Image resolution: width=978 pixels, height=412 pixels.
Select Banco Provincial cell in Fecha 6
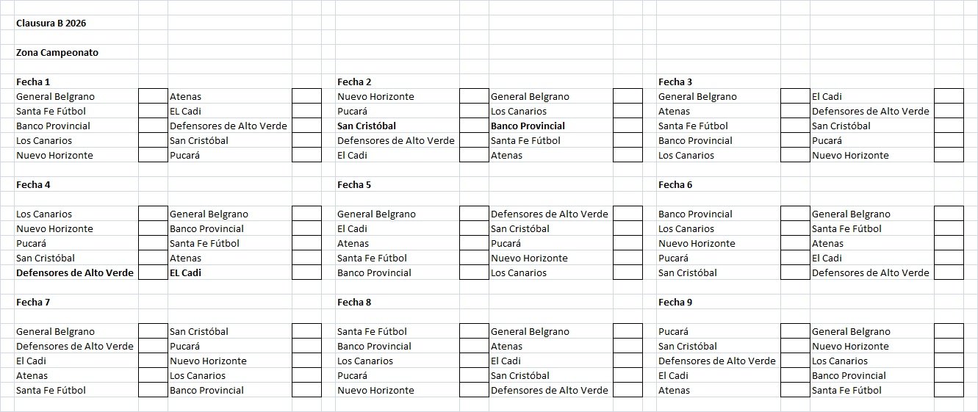tap(719, 214)
